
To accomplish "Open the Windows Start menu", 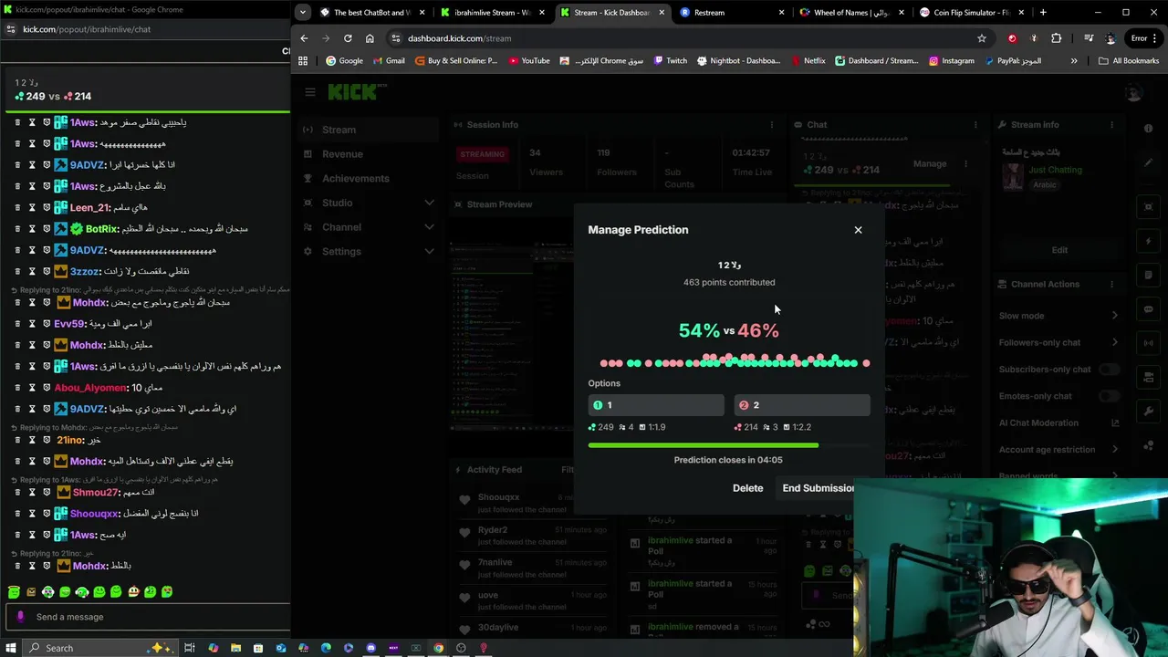I will click(x=11, y=648).
